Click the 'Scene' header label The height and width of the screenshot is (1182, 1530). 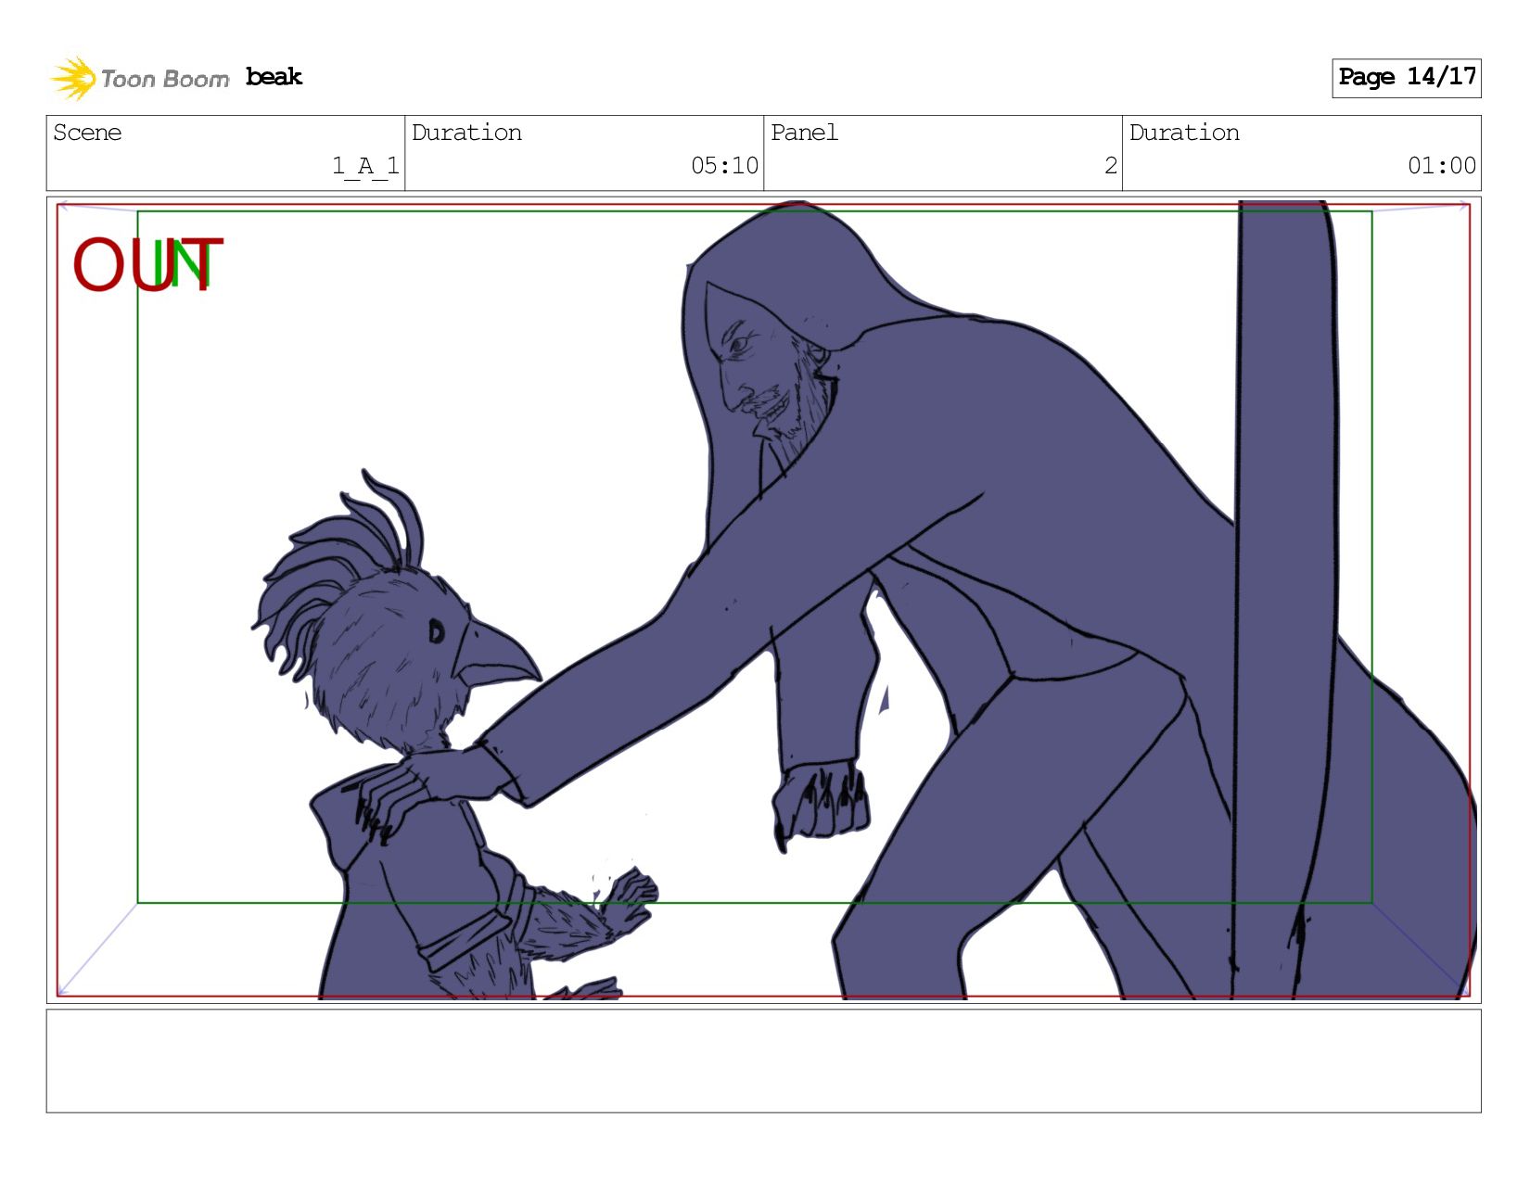[87, 133]
